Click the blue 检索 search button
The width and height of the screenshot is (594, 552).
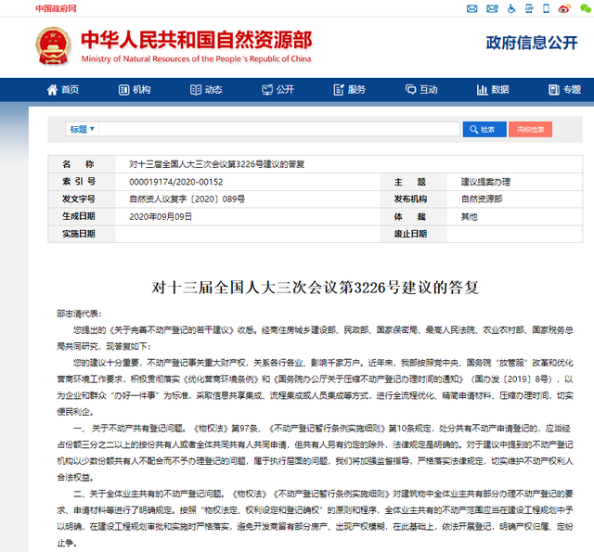click(484, 130)
